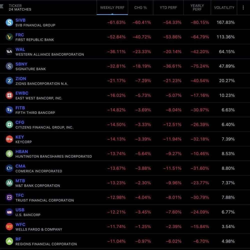Select the Regions Financial Corporation row
This screenshot has height=250, width=250.
point(125,241)
